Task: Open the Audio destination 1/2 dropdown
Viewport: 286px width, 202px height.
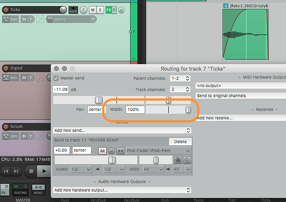Action: click(114, 169)
